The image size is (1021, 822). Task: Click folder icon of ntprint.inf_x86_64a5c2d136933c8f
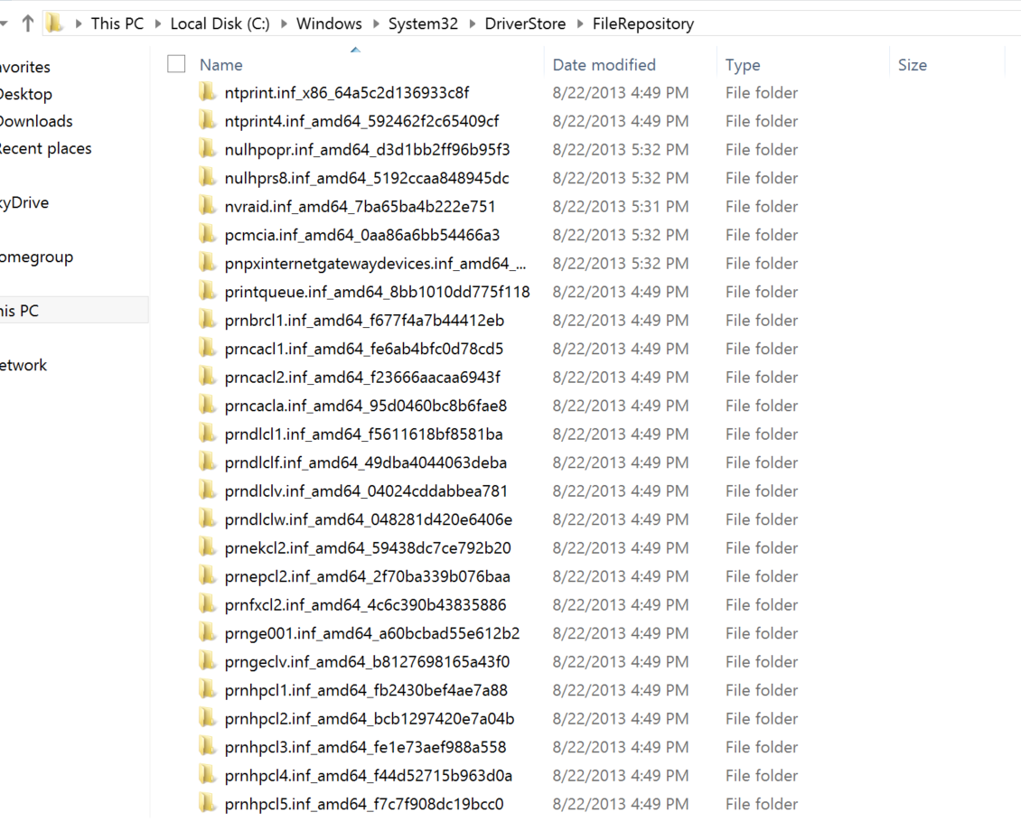click(x=208, y=93)
